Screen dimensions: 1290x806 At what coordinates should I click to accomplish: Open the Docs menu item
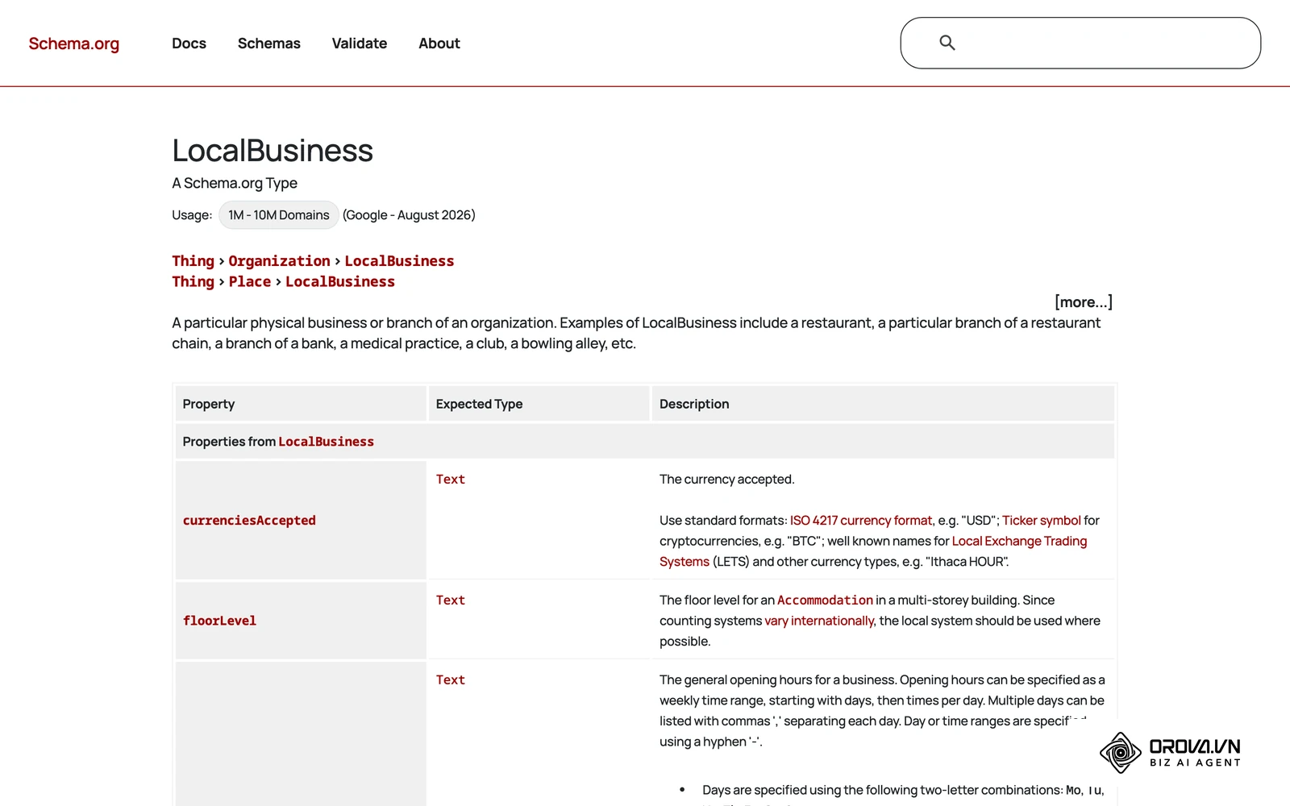189,44
